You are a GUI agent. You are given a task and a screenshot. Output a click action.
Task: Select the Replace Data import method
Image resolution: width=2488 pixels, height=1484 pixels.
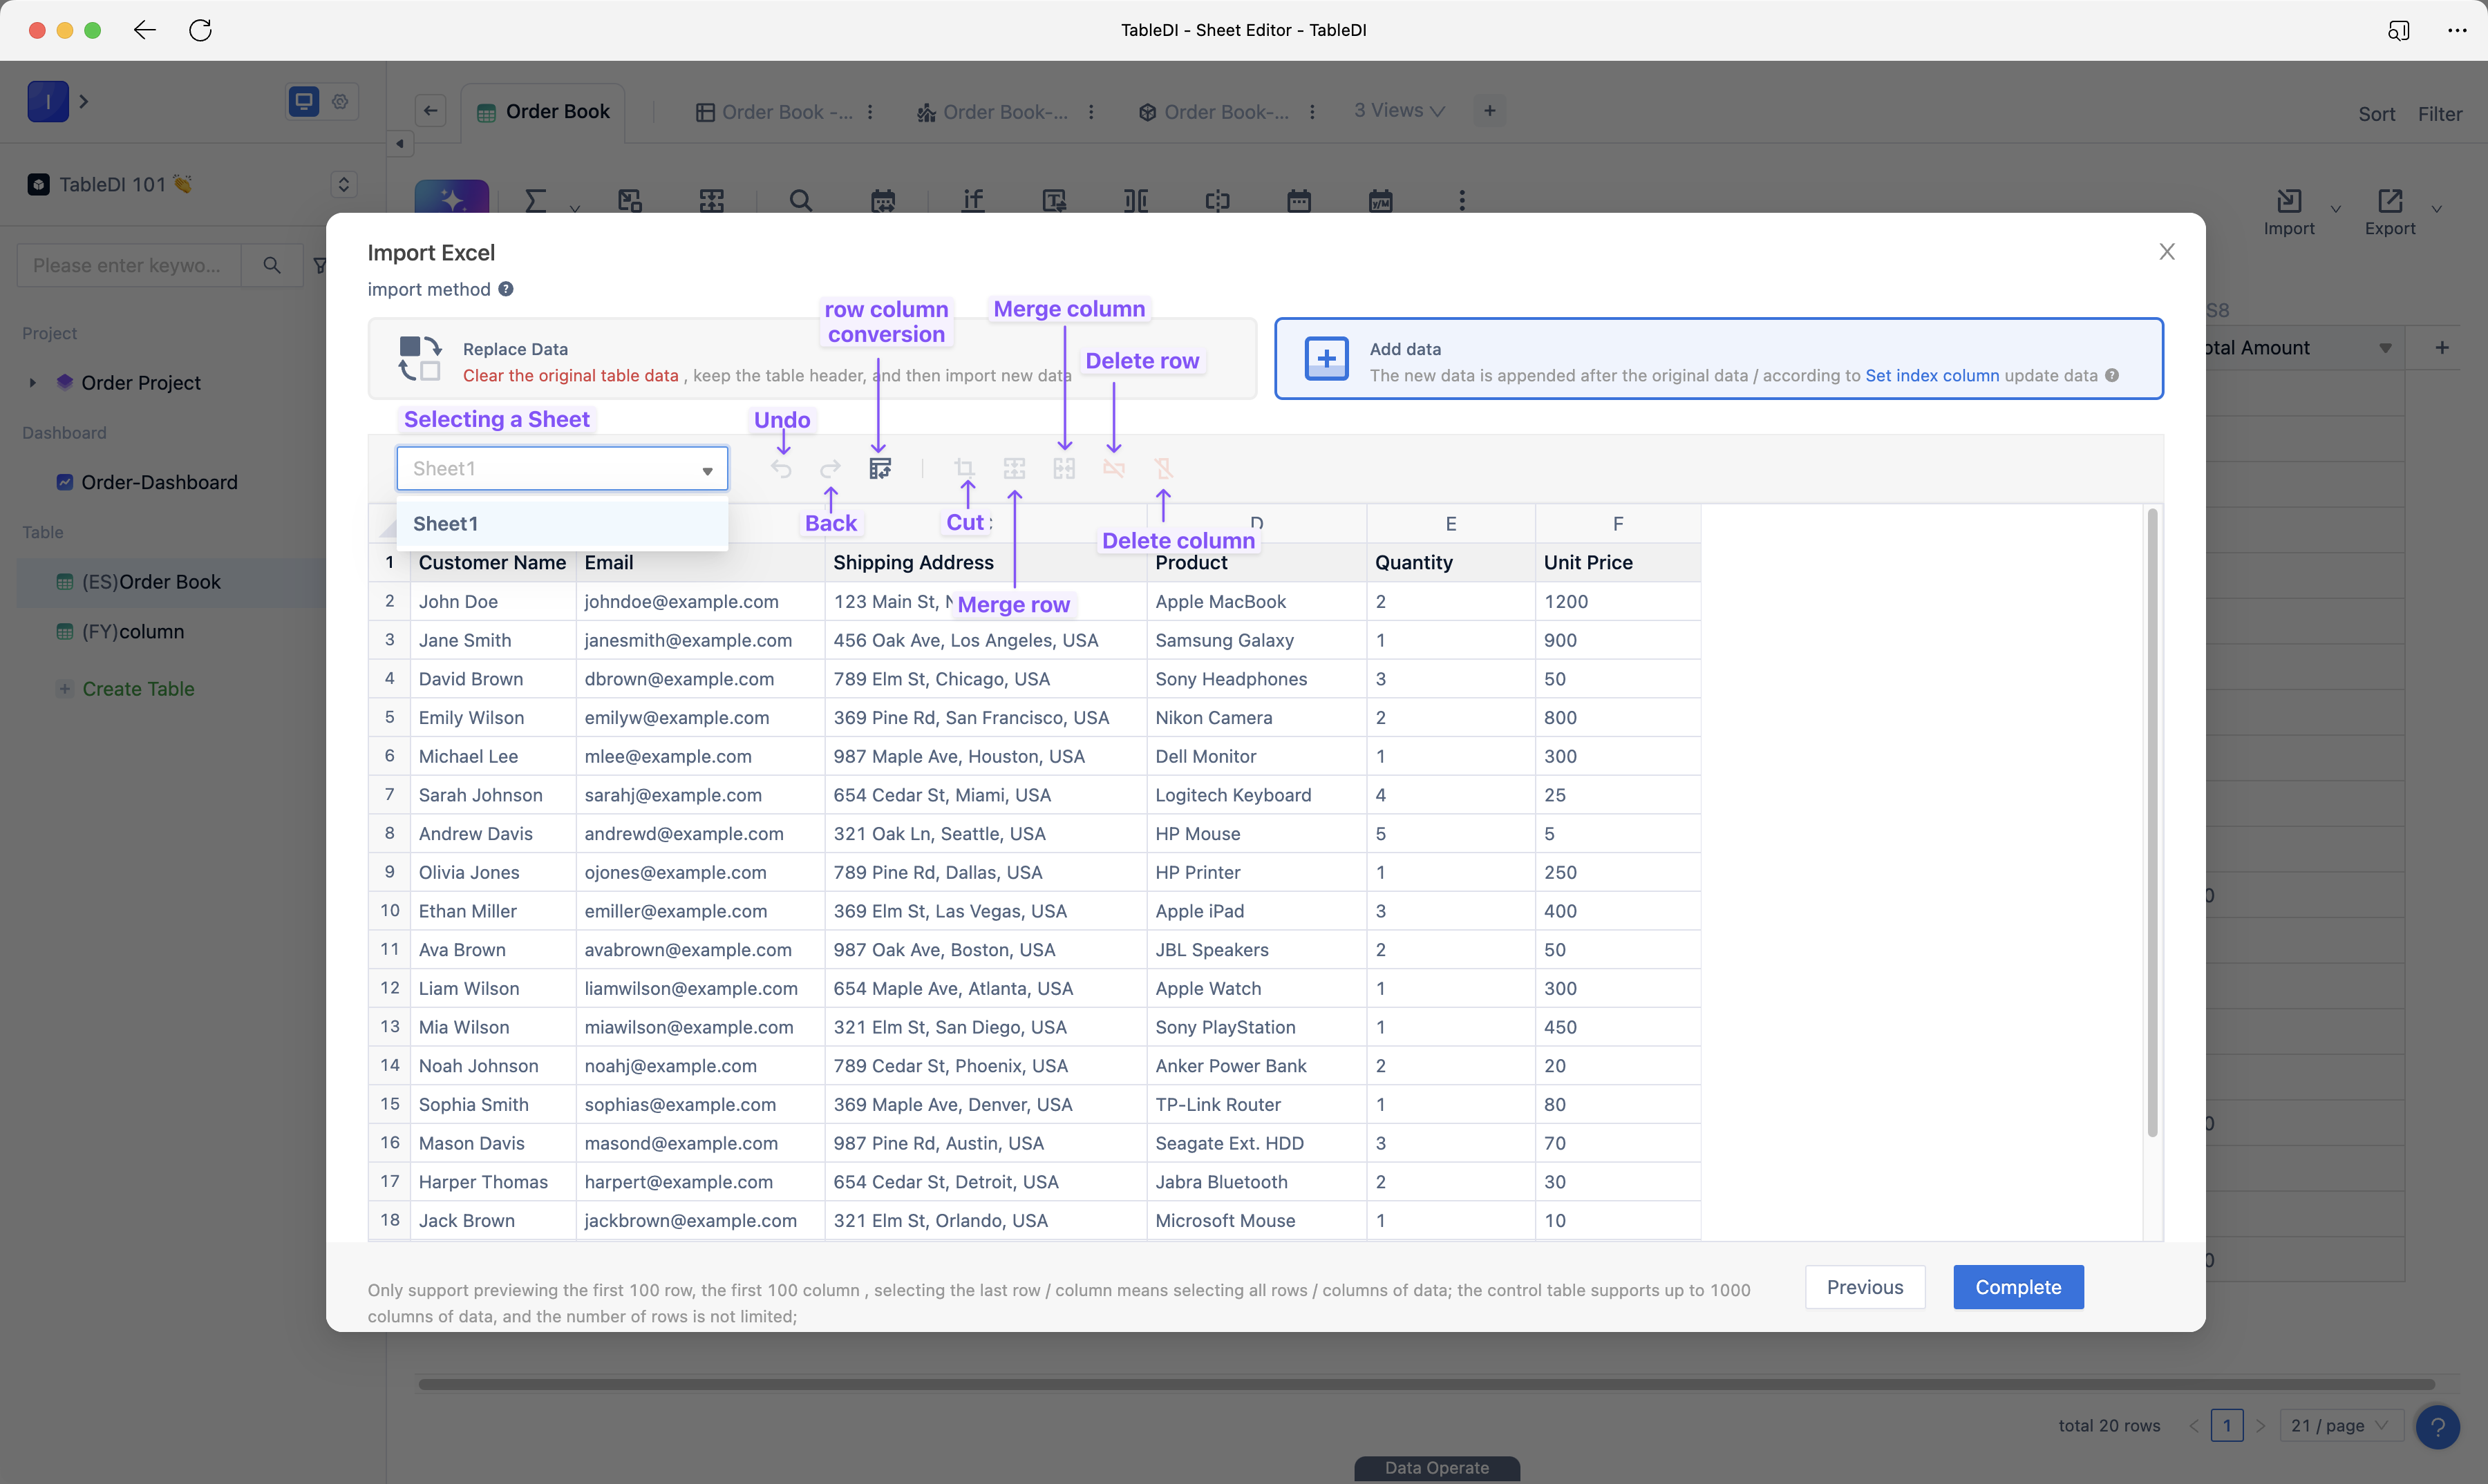tap(812, 359)
